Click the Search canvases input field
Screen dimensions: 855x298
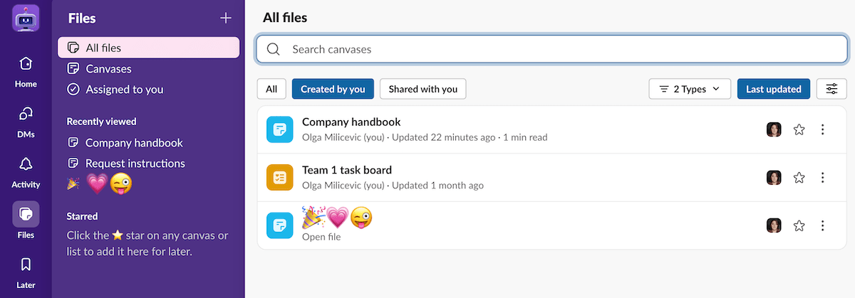point(551,50)
